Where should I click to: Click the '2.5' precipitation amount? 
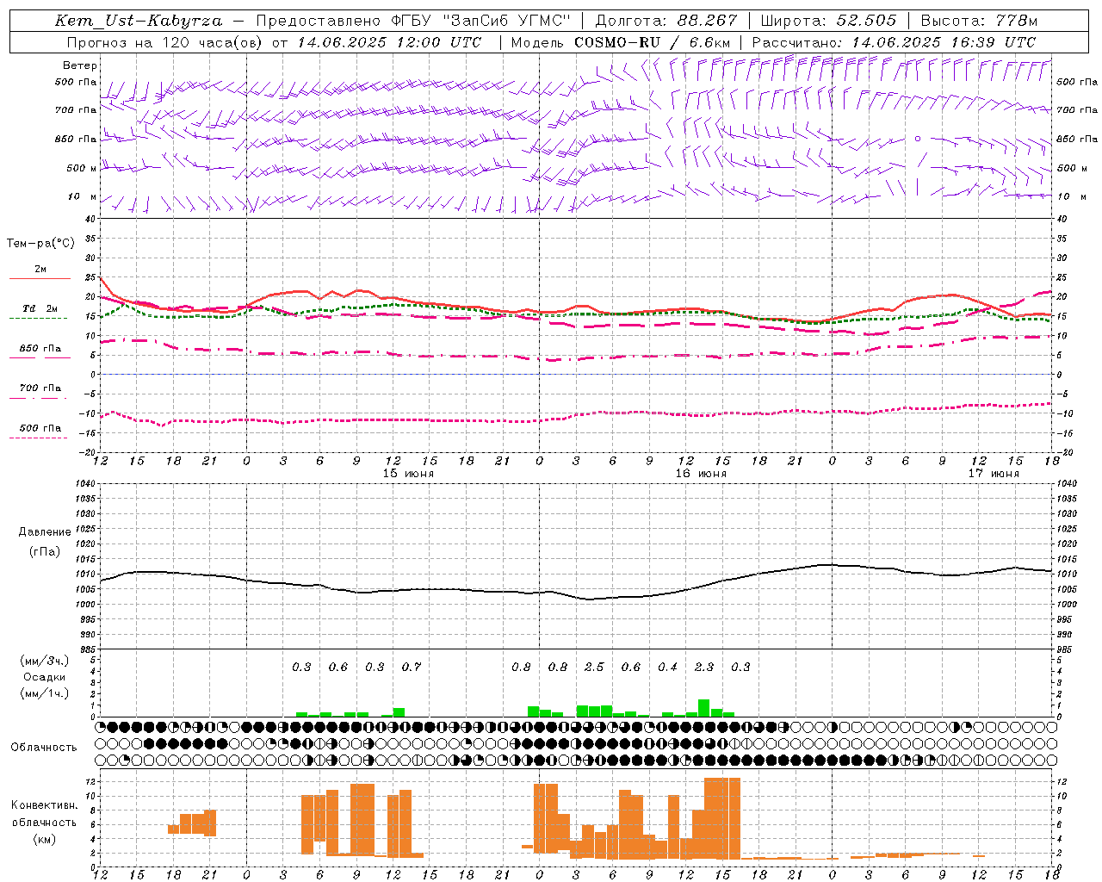pyautogui.click(x=594, y=667)
